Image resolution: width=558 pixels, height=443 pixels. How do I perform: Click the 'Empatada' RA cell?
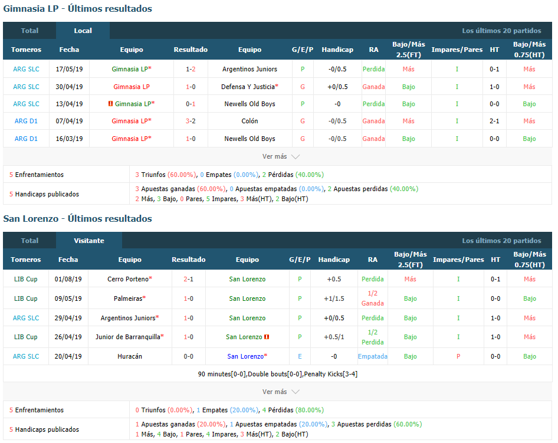pos(373,356)
